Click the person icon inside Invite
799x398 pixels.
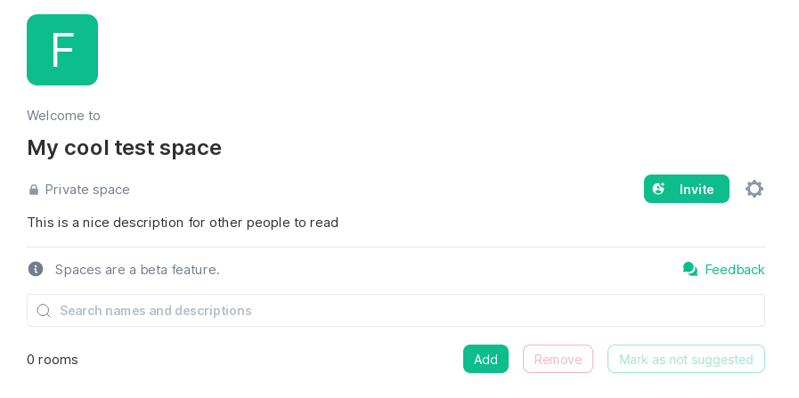(x=659, y=189)
